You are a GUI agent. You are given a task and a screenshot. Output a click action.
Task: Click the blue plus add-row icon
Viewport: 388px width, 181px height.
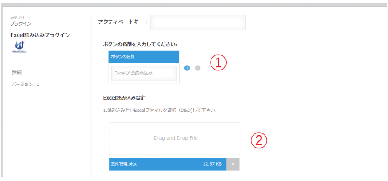(x=187, y=68)
